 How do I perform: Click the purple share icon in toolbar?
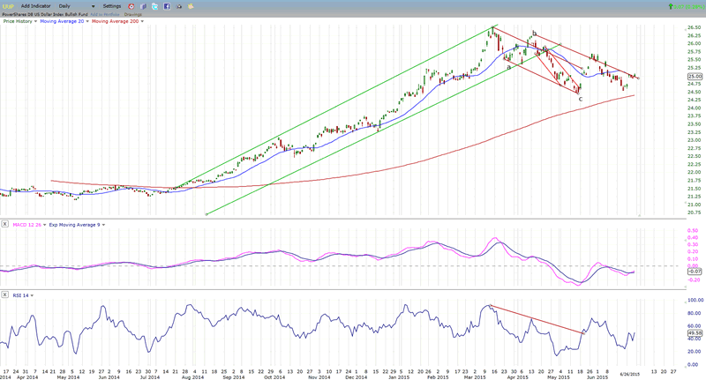(143, 6)
